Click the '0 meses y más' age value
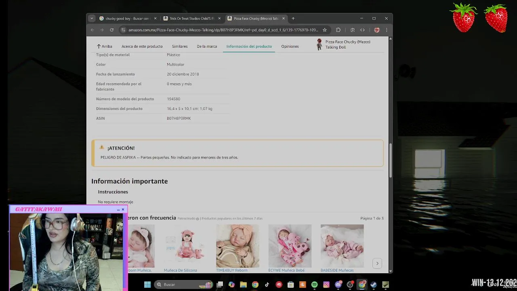Image resolution: width=517 pixels, height=291 pixels. coord(179,84)
